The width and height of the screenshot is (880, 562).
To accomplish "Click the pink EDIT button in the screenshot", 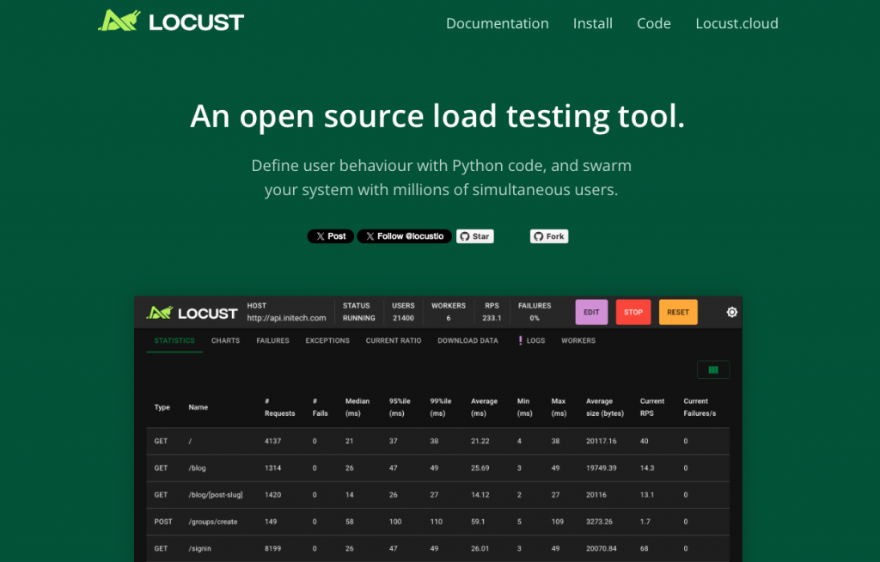I will 591,312.
